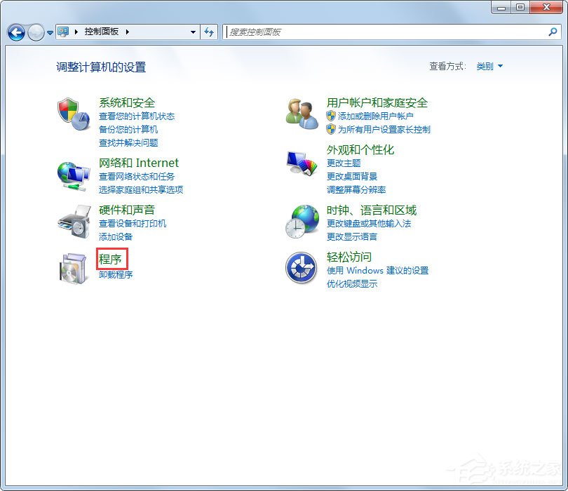Select the 硬件和声音 printer icon

click(x=73, y=222)
